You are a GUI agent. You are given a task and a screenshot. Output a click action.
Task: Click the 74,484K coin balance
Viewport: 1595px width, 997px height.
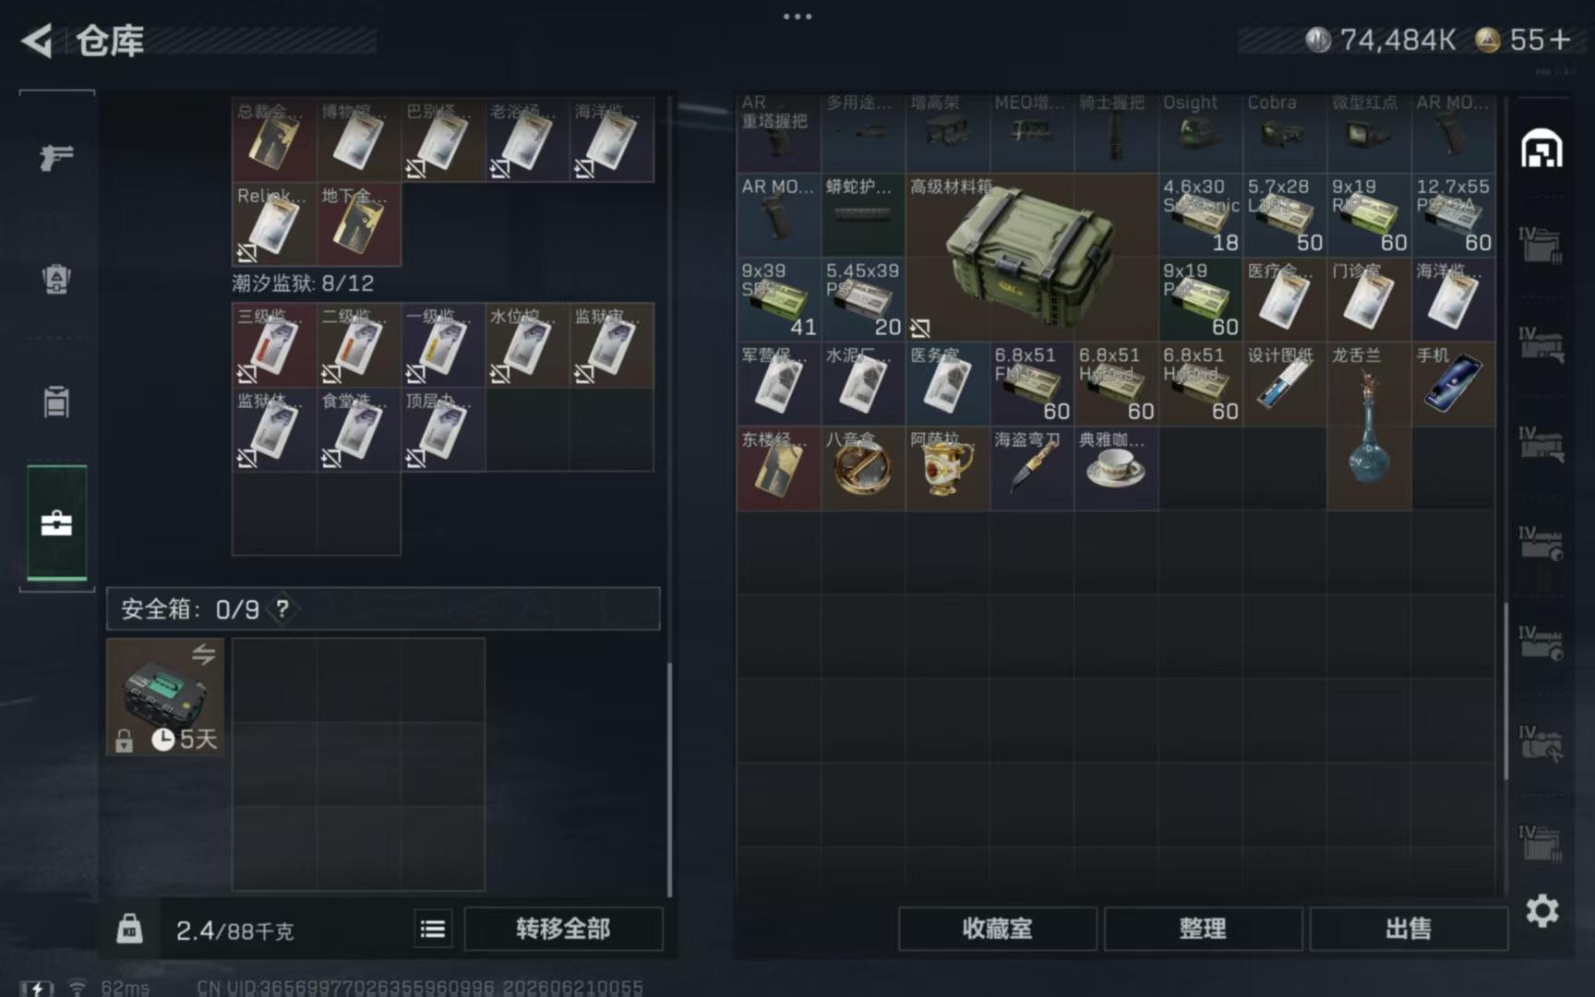(x=1382, y=40)
